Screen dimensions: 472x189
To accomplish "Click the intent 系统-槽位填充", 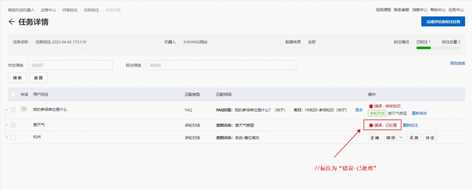I will click(247, 138).
